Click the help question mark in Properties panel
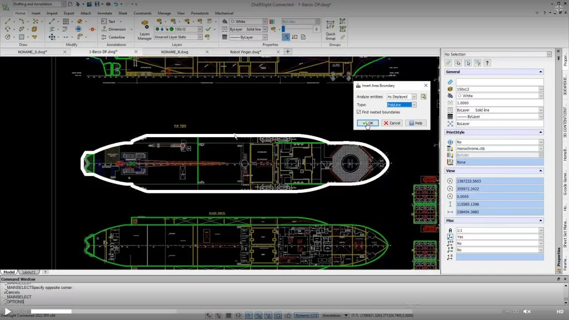Viewport: 569px width, 320px height. [487, 63]
